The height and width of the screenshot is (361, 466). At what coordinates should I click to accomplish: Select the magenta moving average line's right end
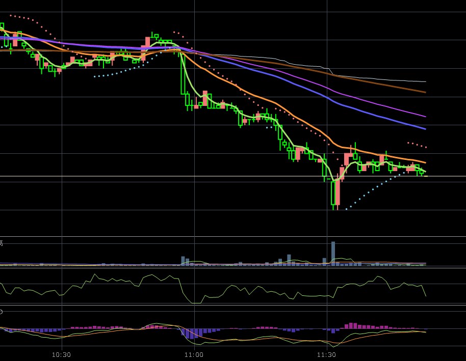pos(424,116)
